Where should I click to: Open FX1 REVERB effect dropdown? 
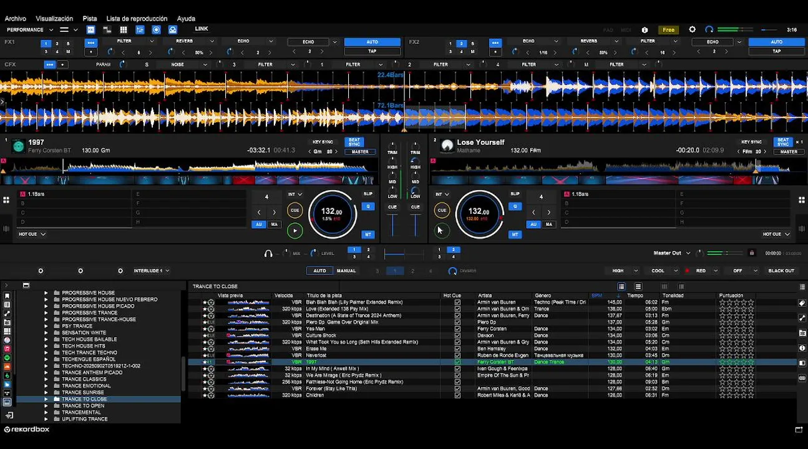tap(212, 41)
